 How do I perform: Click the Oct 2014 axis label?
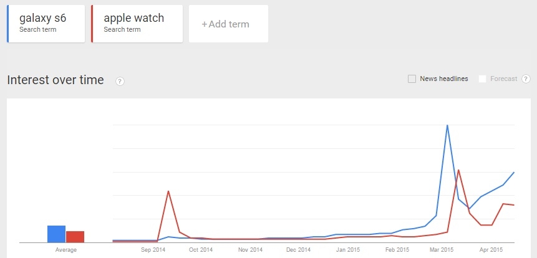pyautogui.click(x=201, y=250)
